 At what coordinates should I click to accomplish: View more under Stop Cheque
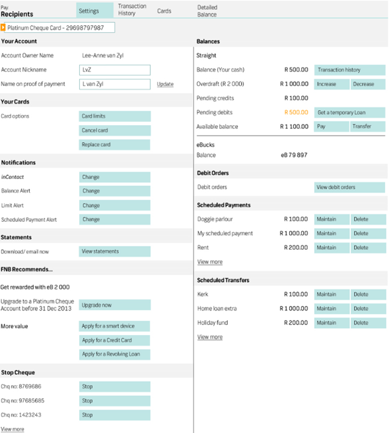pyautogui.click(x=13, y=429)
